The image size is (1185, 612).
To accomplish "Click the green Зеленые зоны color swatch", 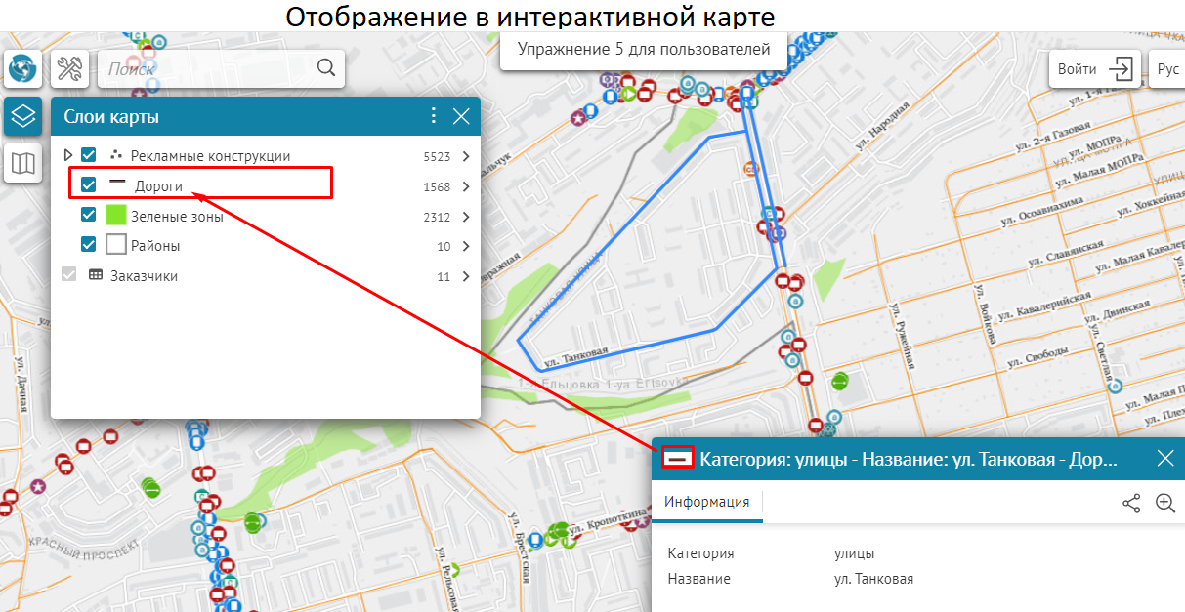I will 116,216.
